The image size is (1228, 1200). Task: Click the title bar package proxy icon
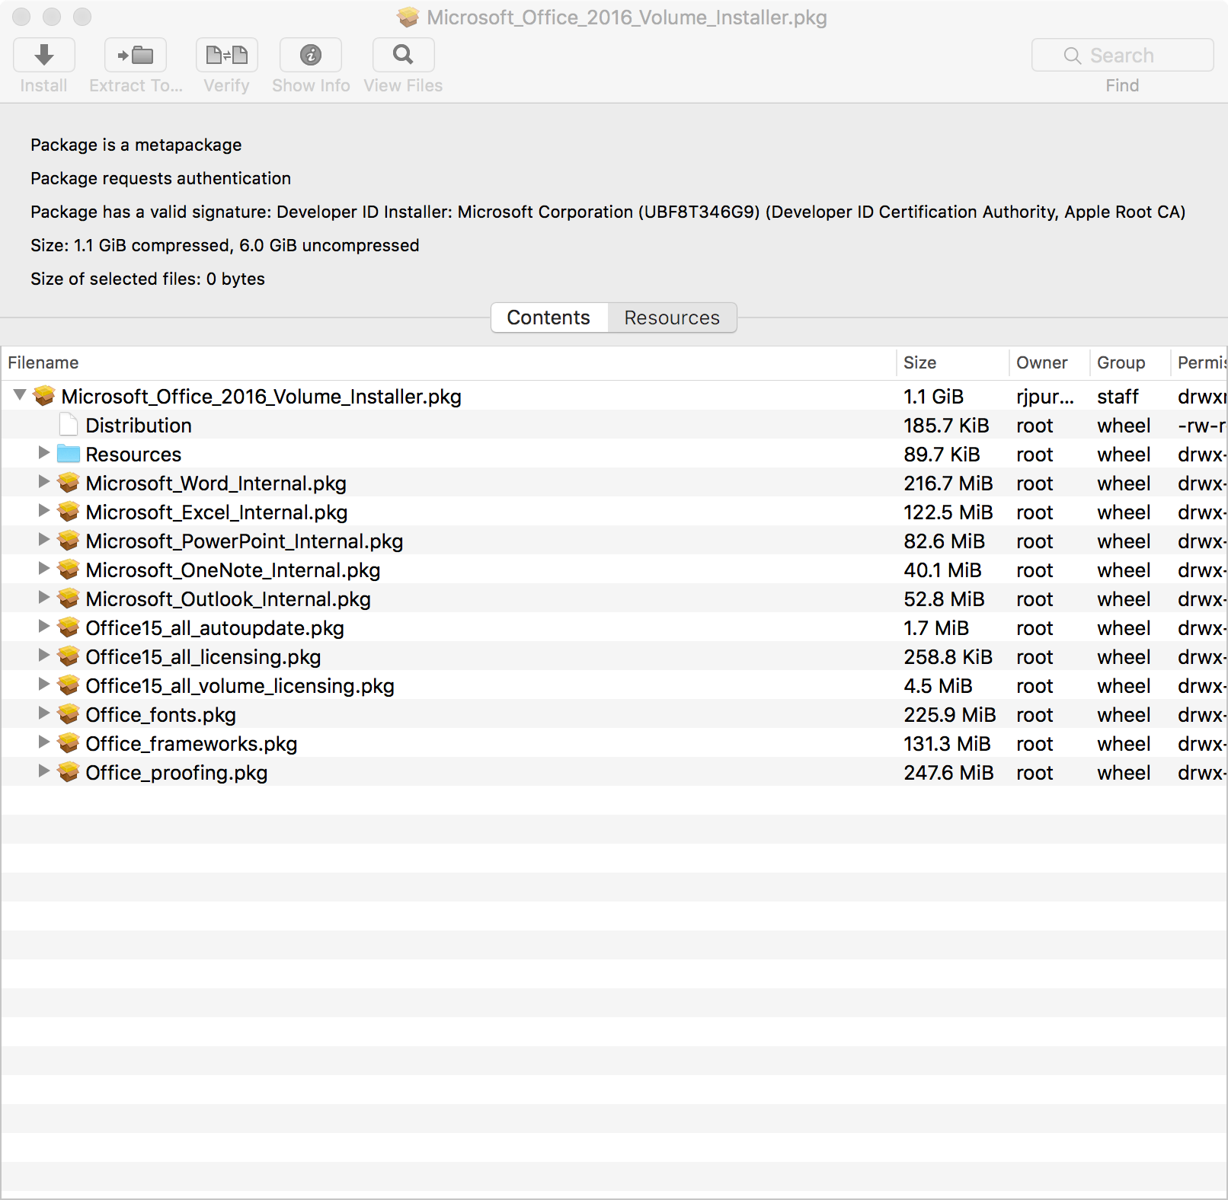[x=408, y=17]
